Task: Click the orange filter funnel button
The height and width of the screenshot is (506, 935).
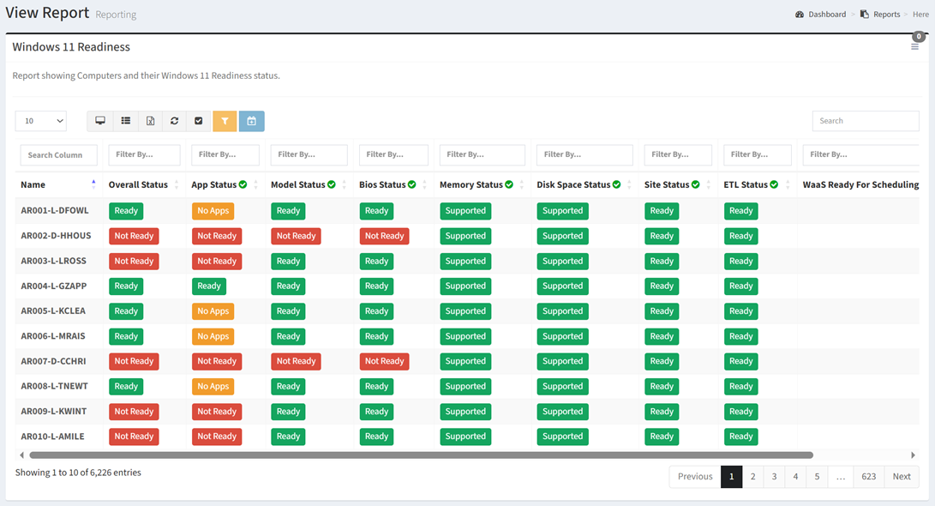Action: tap(225, 121)
